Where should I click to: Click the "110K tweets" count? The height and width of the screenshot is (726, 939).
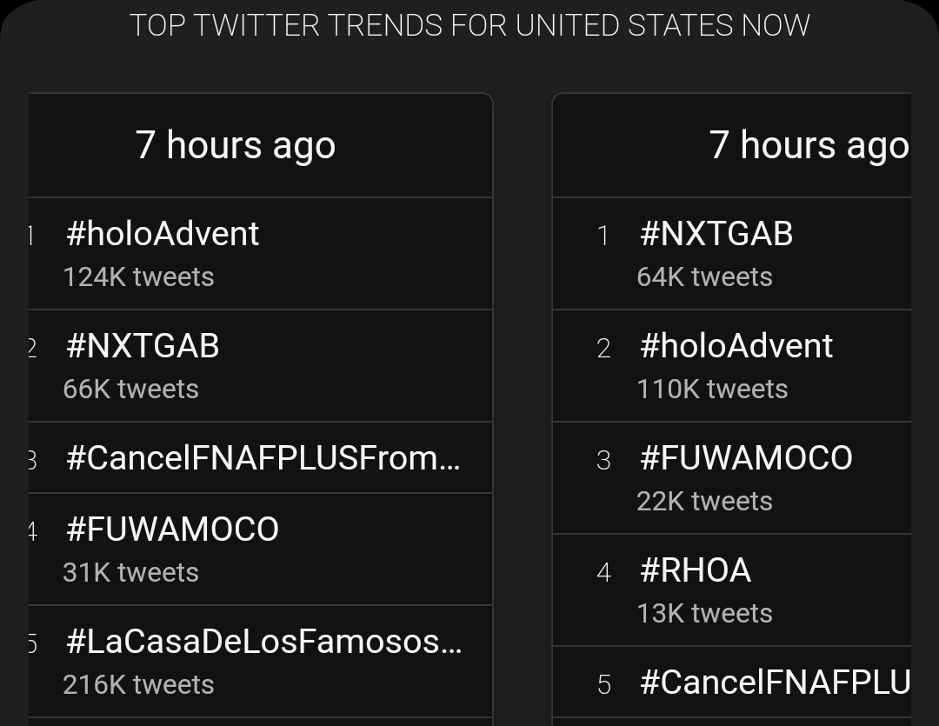click(712, 390)
